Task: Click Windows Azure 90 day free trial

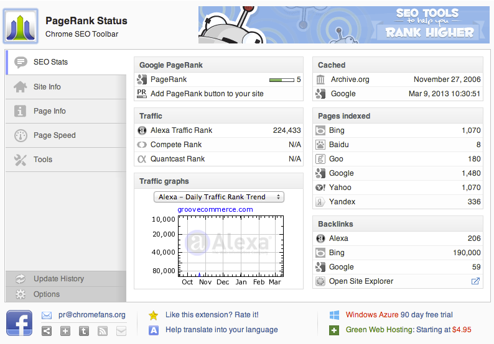Action: 399,315
